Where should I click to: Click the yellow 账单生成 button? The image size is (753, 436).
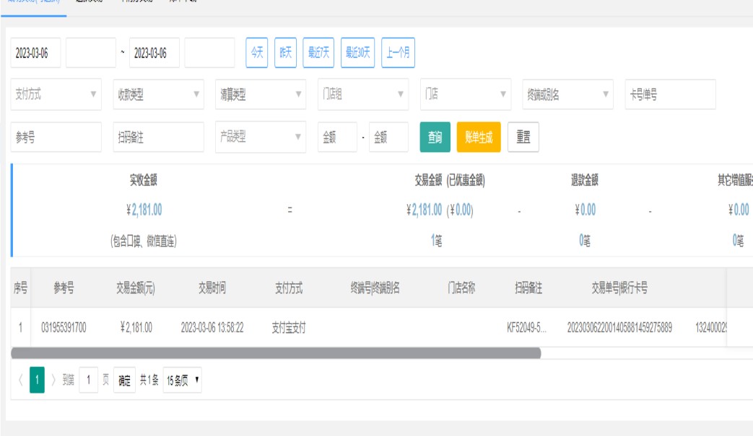point(478,137)
